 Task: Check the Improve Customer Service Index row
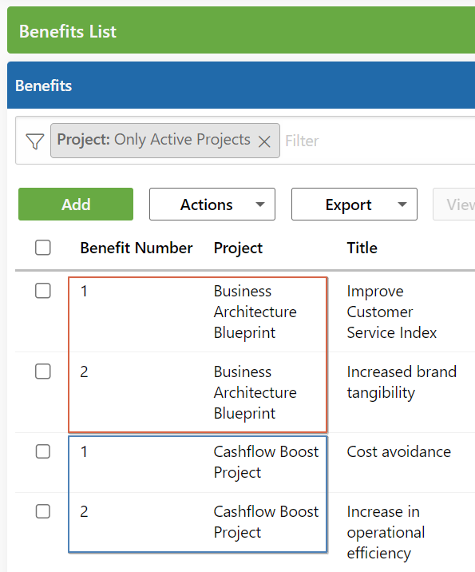point(43,291)
